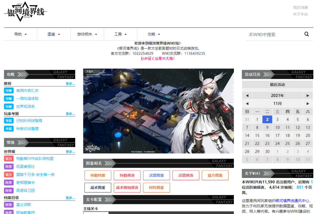Open 星路千万条 安全第一条 link
This screenshot has width=316, height=214.
point(35,175)
